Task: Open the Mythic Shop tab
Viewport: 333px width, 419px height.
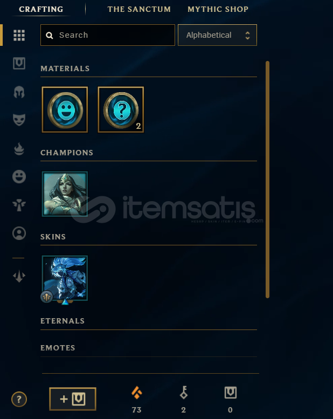Action: point(218,9)
